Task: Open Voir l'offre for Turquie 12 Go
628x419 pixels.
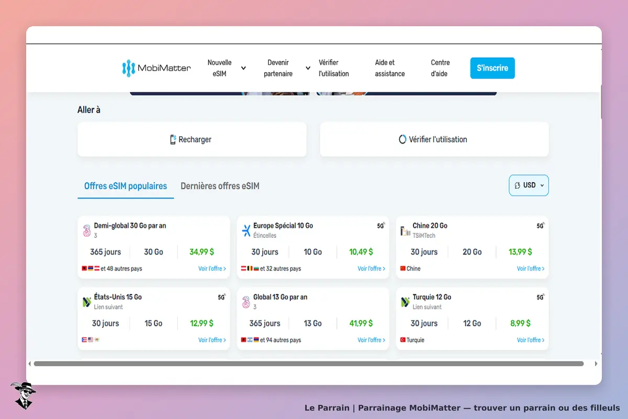Action: [x=531, y=340]
